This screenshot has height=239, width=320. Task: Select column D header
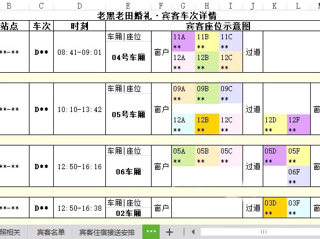pyautogui.click(x=80, y=6)
